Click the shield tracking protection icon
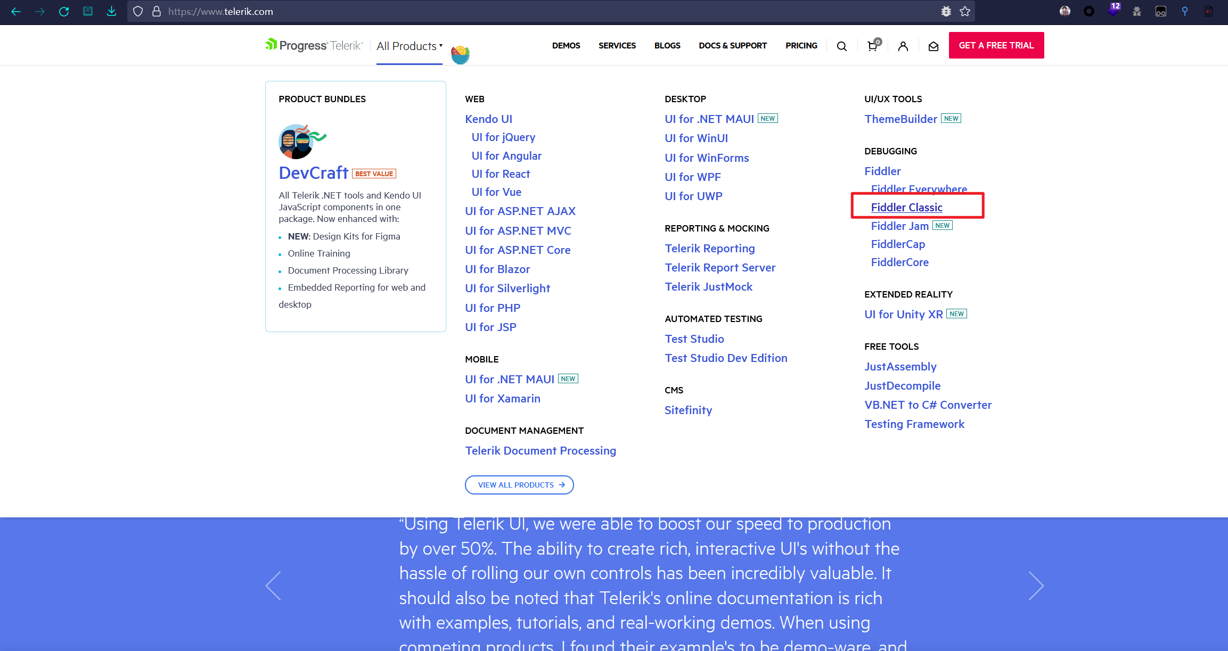The width and height of the screenshot is (1228, 651). (x=138, y=11)
